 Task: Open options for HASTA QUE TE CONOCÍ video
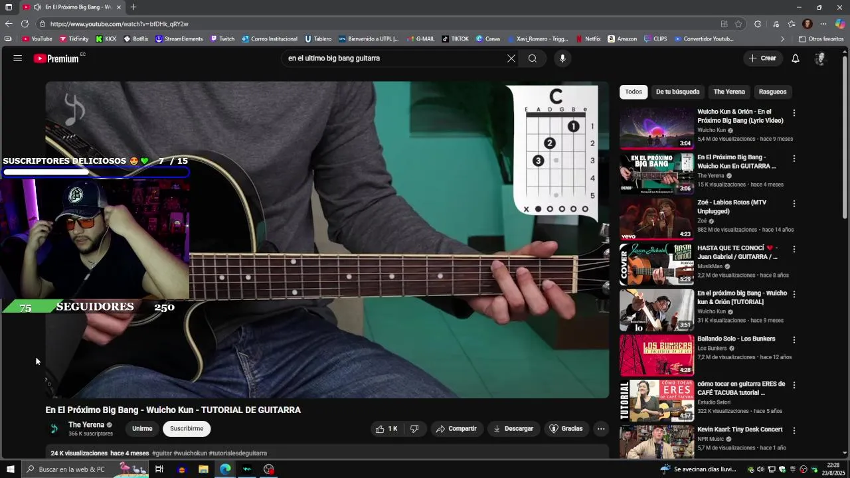(794, 249)
